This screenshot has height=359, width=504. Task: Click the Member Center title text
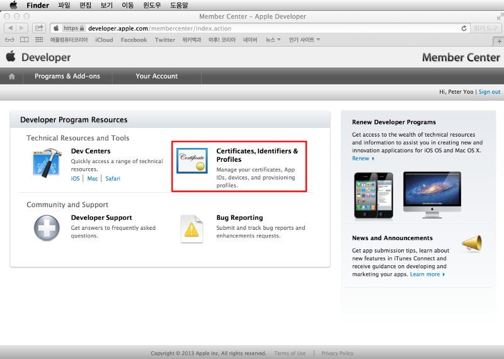[x=461, y=57]
